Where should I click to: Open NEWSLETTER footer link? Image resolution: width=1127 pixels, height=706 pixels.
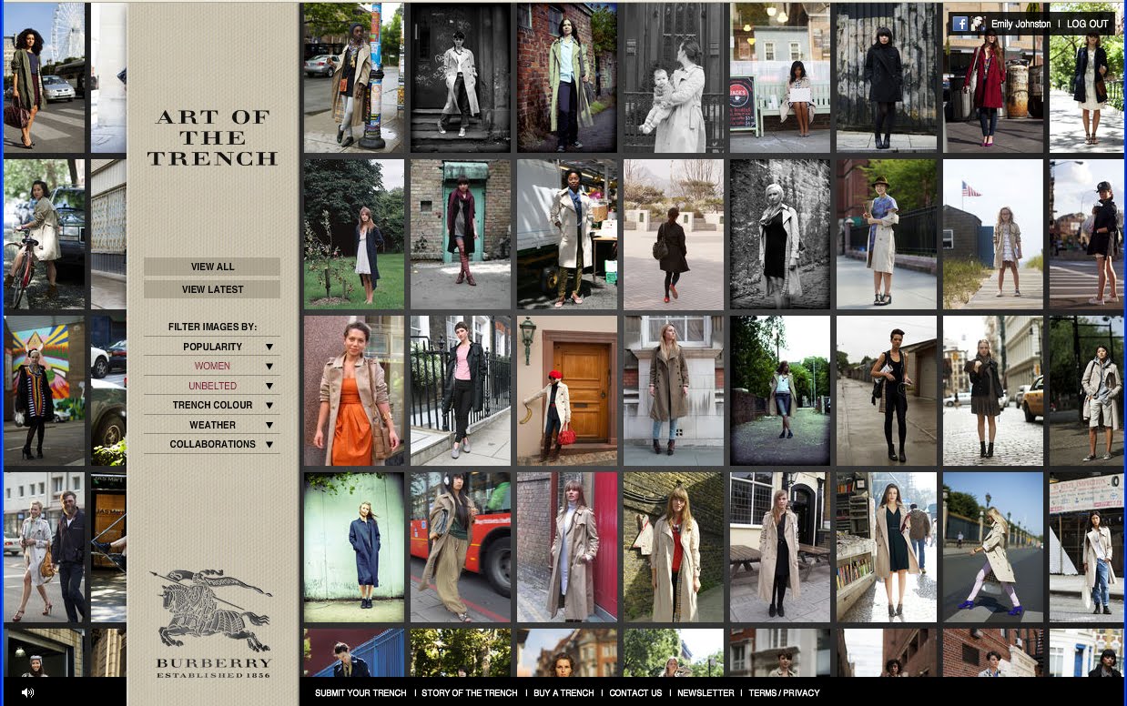click(706, 693)
